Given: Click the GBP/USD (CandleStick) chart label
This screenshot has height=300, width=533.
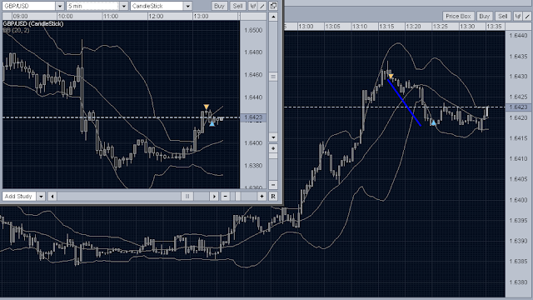Looking at the screenshot, I should 33,24.
